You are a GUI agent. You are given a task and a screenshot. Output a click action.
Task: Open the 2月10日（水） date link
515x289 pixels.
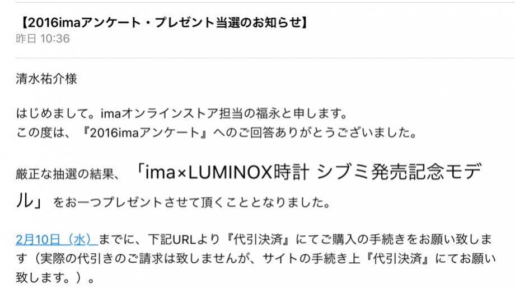point(57,239)
